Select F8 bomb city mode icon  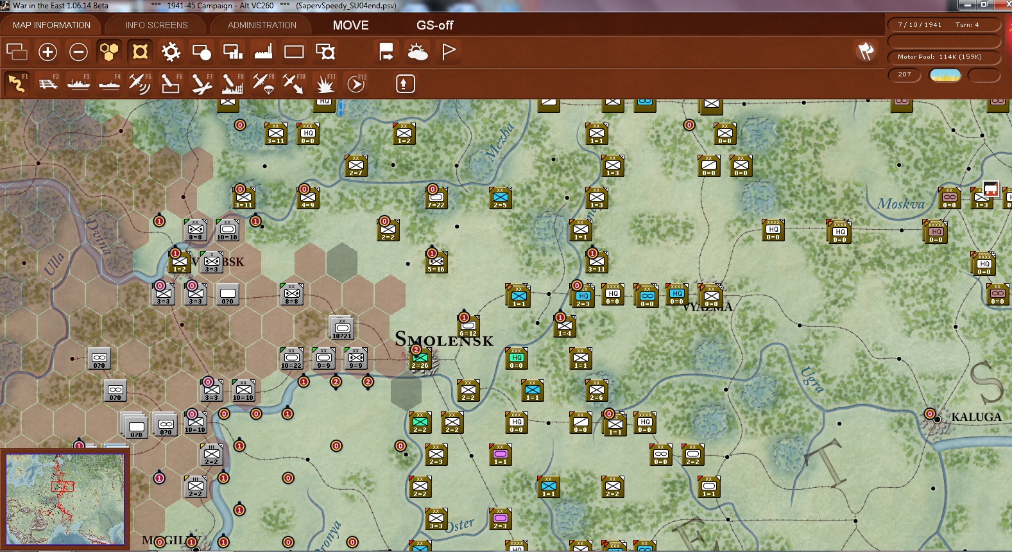click(x=232, y=83)
